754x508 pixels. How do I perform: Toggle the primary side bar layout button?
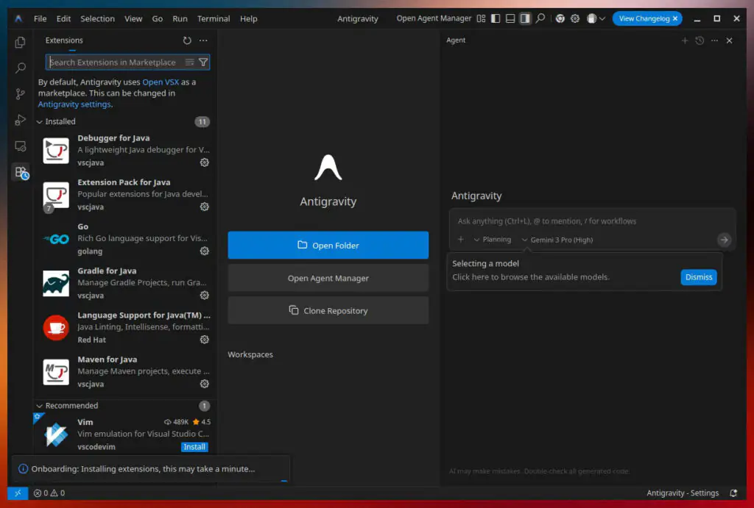tap(496, 18)
